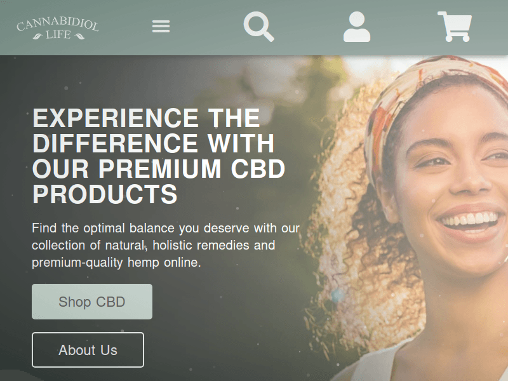Screen dimensions: 508x381
Task: Click the OUR PREMIUM CBD headline line
Action: pyautogui.click(x=159, y=168)
